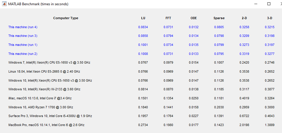Click run 1 FFT value 0.0734
The width and height of the screenshot is (282, 133).
tap(168, 45)
